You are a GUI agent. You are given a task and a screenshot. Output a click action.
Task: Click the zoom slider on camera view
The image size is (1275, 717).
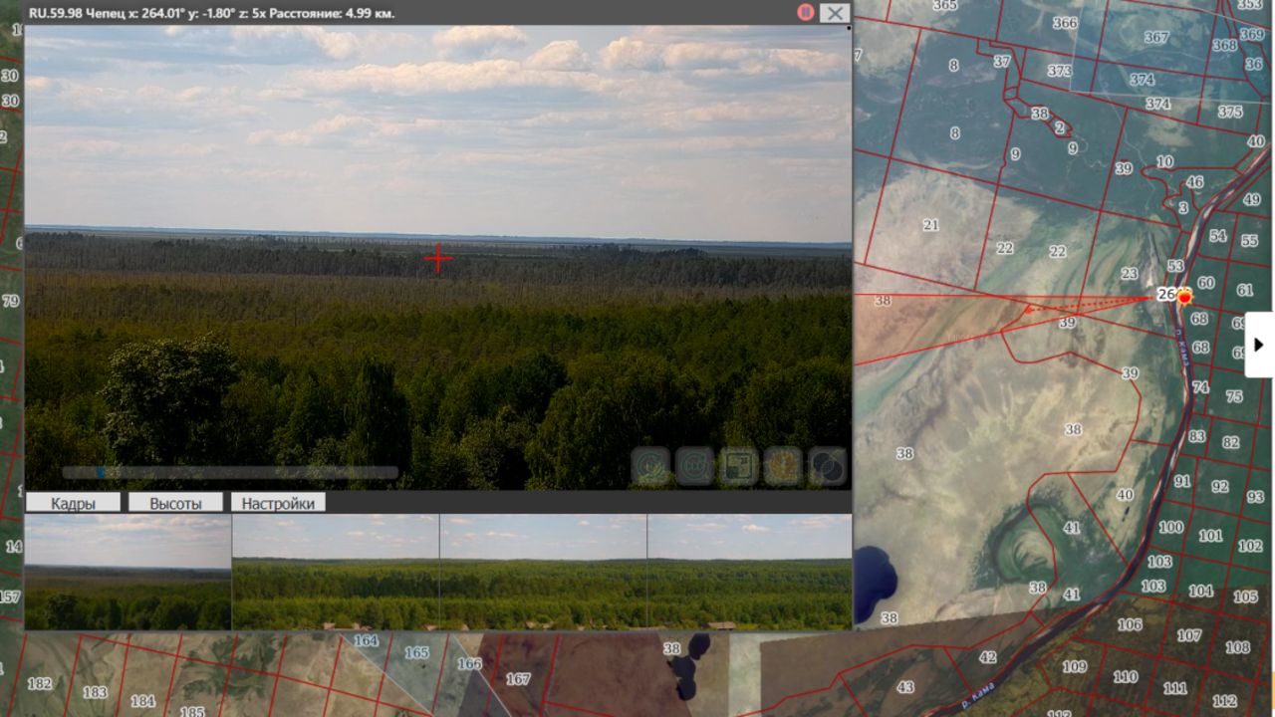click(x=230, y=473)
